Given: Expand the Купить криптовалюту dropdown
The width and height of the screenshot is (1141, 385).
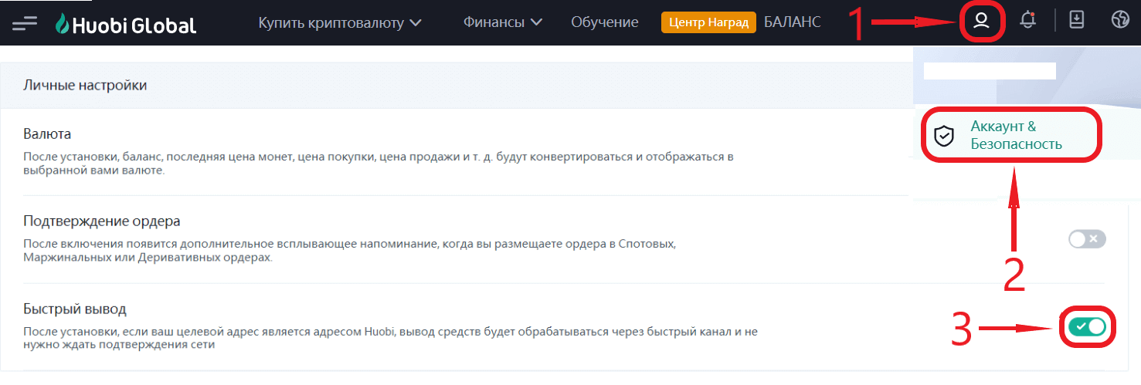Looking at the screenshot, I should (x=340, y=22).
